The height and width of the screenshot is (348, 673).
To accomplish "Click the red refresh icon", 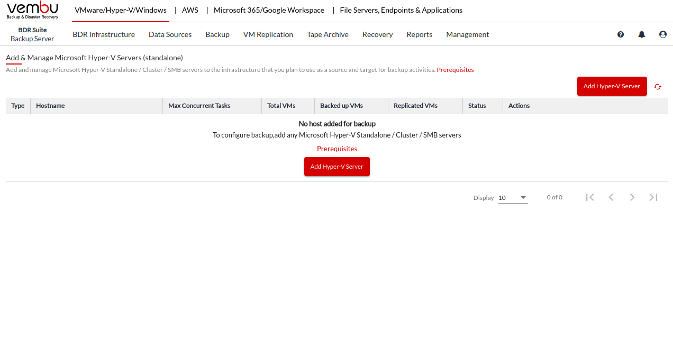I will coord(658,87).
